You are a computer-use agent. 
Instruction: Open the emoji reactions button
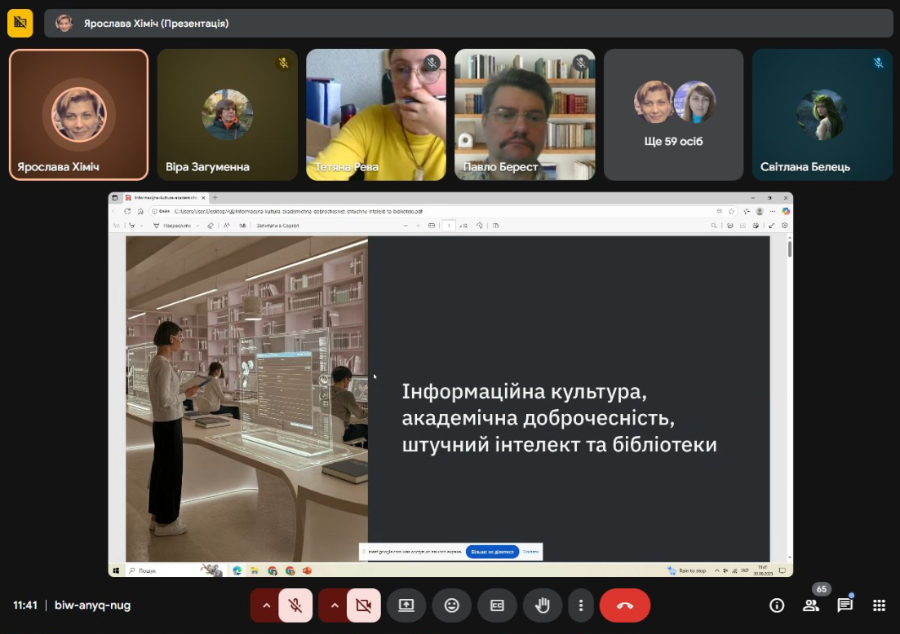pos(452,605)
